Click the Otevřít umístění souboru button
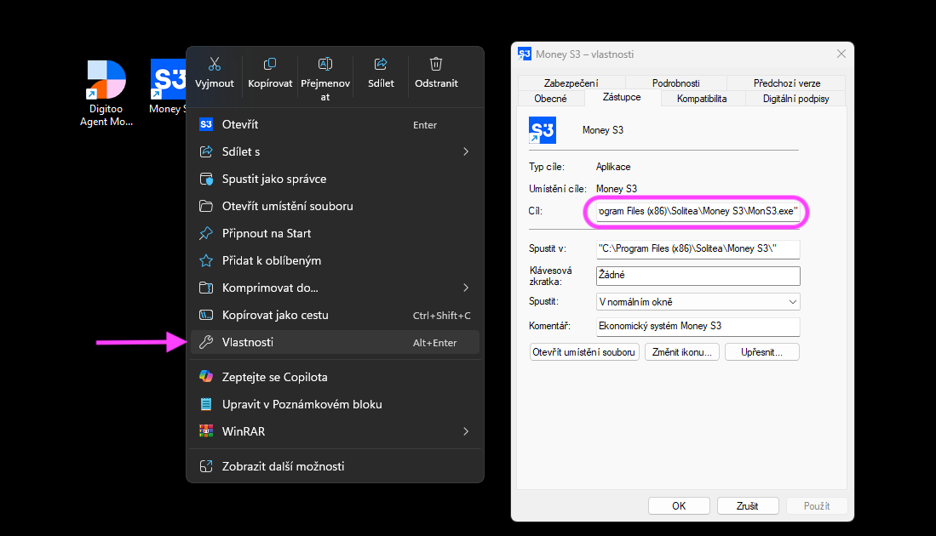 click(583, 351)
